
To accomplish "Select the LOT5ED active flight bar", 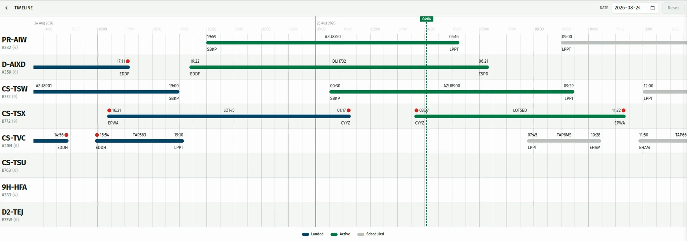I will click(520, 116).
